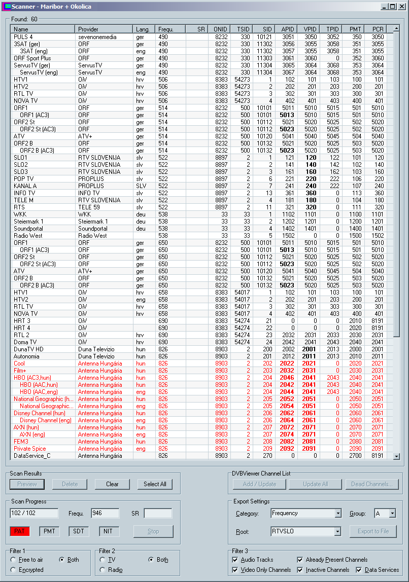
Task: Select the Free to air radio button
Action: pyautogui.click(x=27, y=560)
